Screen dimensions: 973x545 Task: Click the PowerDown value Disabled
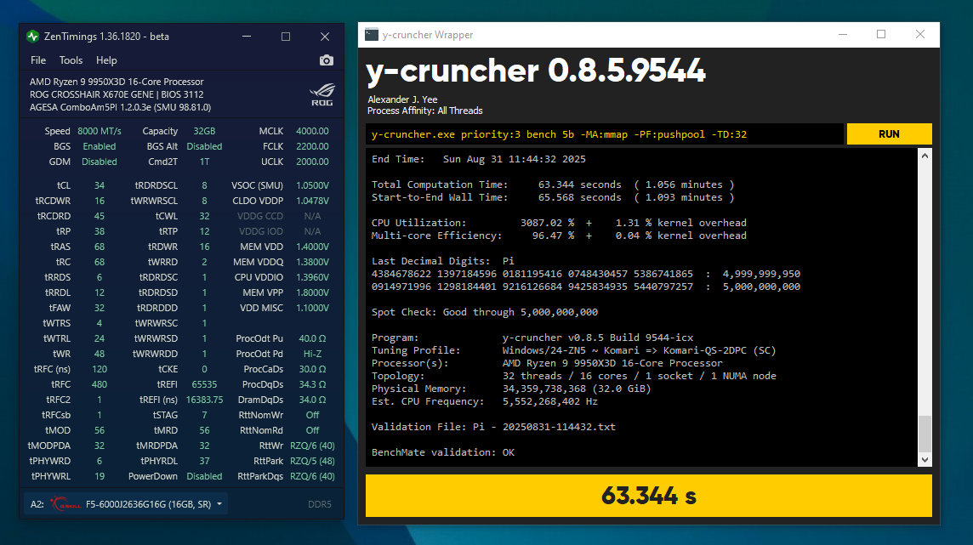click(204, 476)
